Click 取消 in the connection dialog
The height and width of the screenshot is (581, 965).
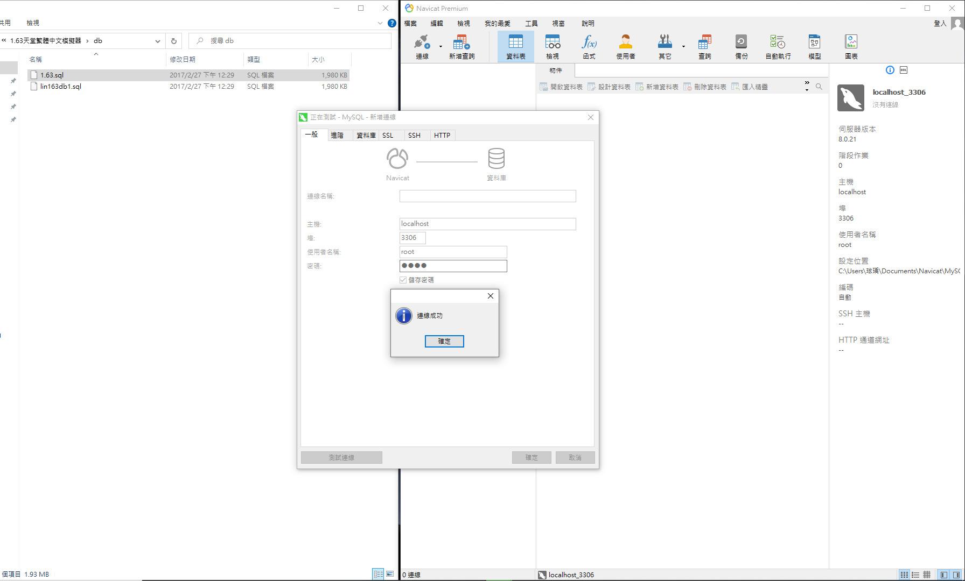pos(575,457)
